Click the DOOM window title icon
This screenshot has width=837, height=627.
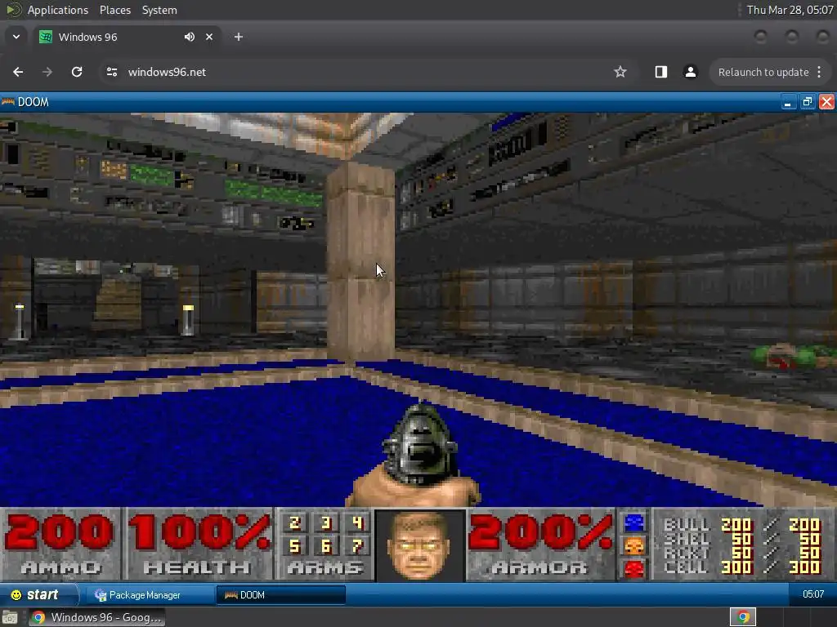point(8,102)
